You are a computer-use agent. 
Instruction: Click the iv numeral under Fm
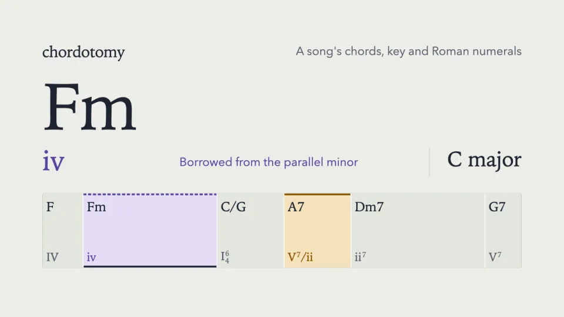92,257
